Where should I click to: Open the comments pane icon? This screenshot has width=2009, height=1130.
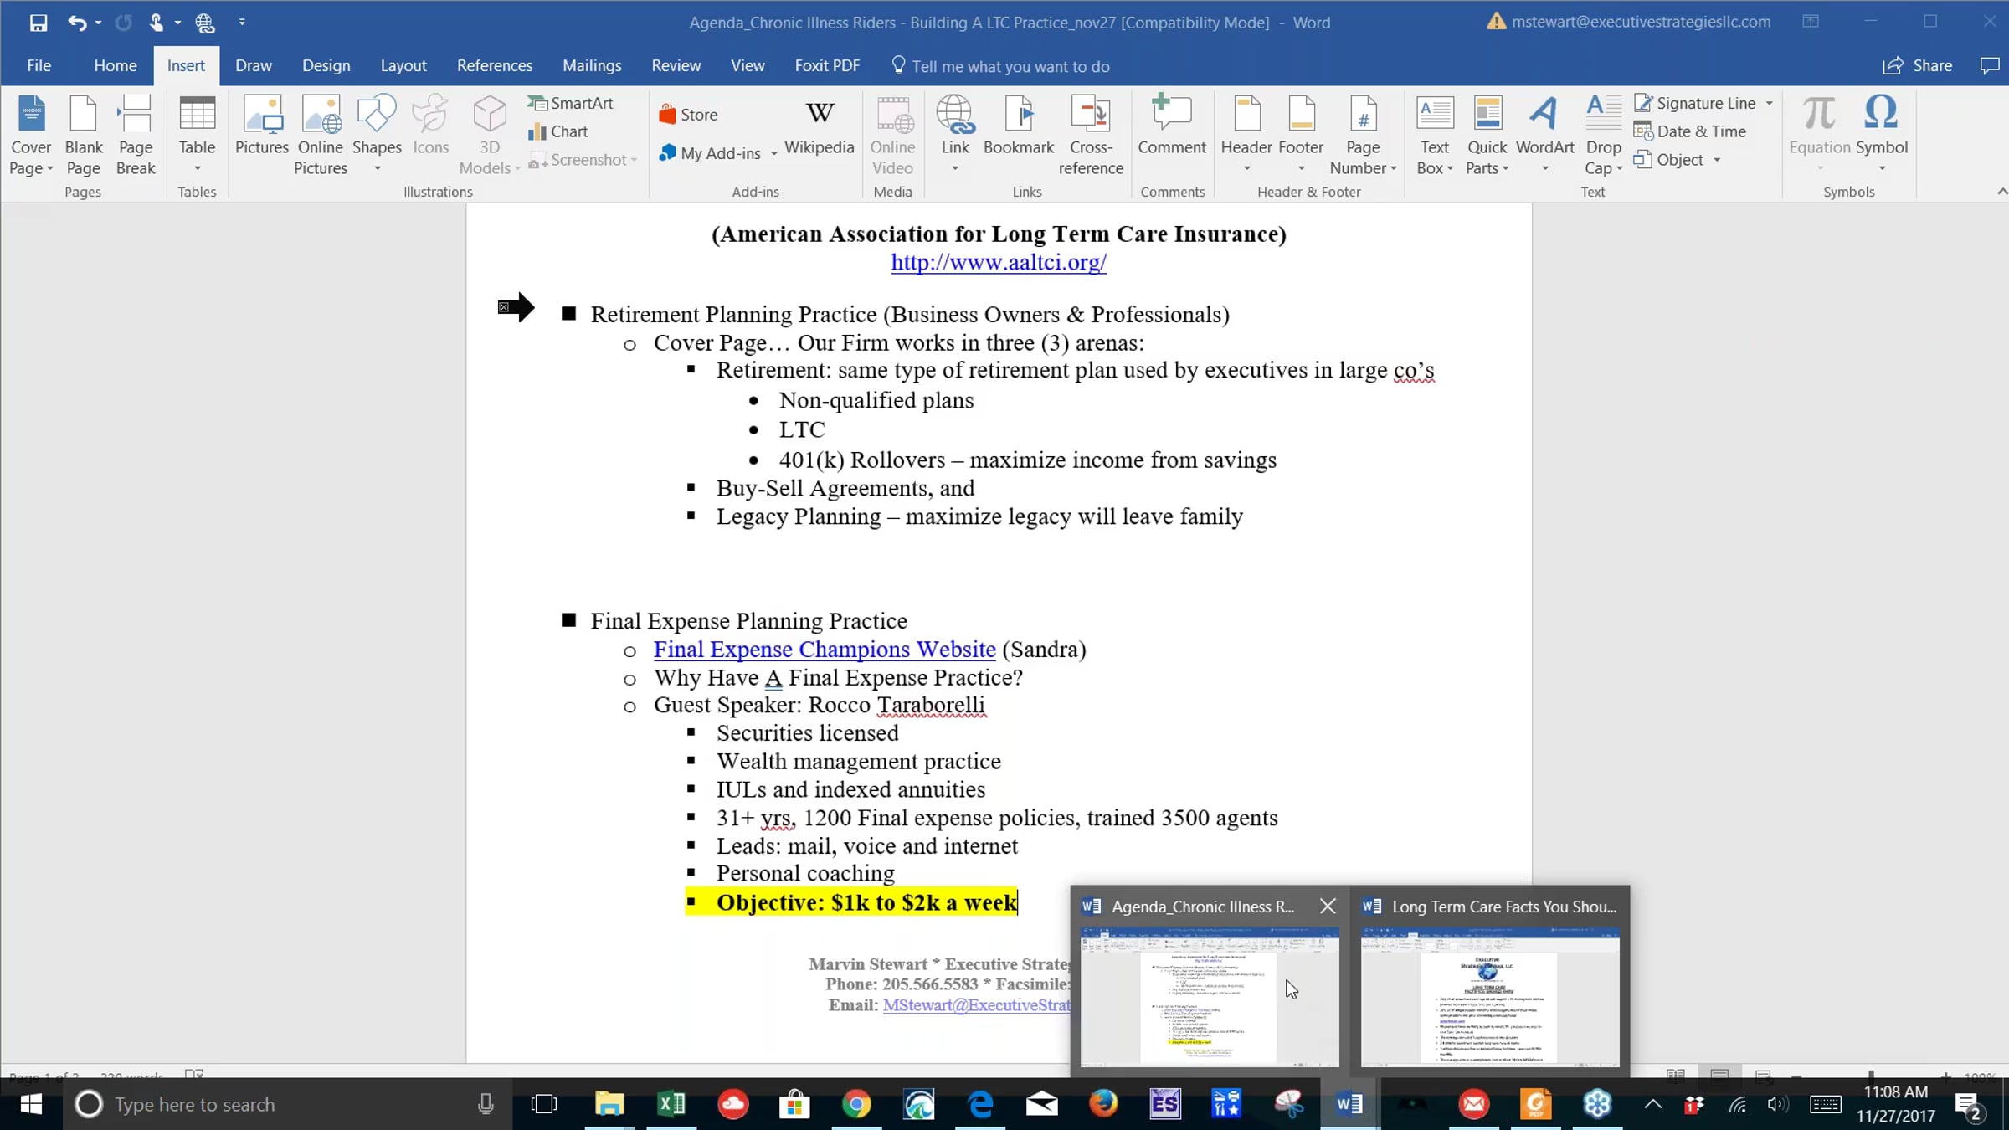pos(1990,66)
